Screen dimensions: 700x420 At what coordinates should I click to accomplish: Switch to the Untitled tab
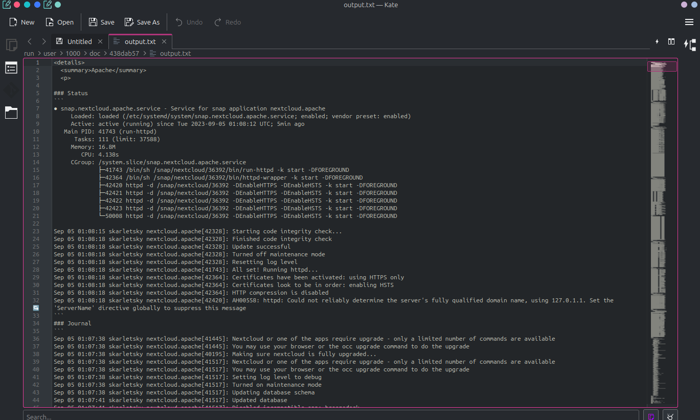coord(79,41)
